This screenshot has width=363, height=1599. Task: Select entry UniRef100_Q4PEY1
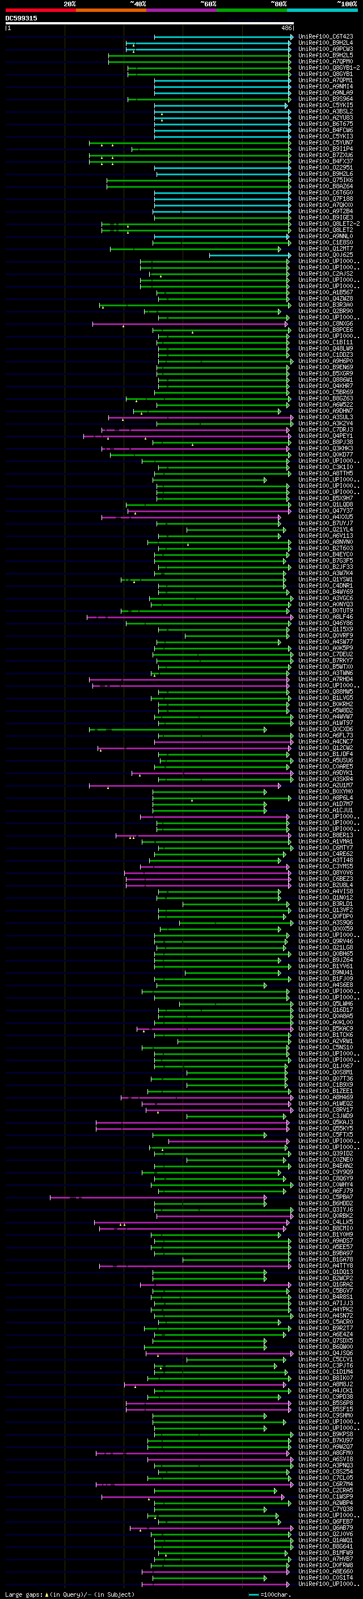tap(326, 436)
